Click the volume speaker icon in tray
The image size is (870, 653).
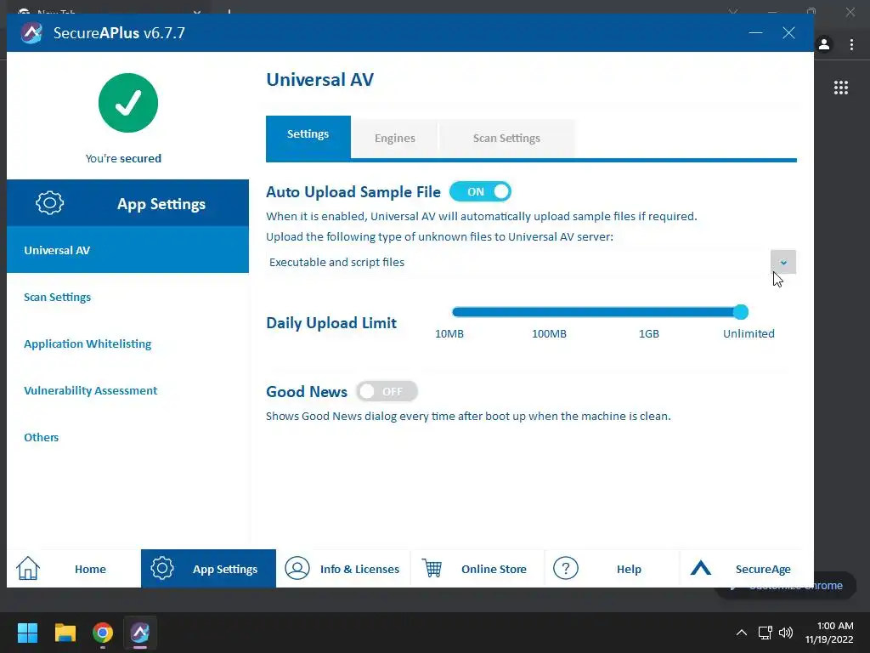point(786,633)
